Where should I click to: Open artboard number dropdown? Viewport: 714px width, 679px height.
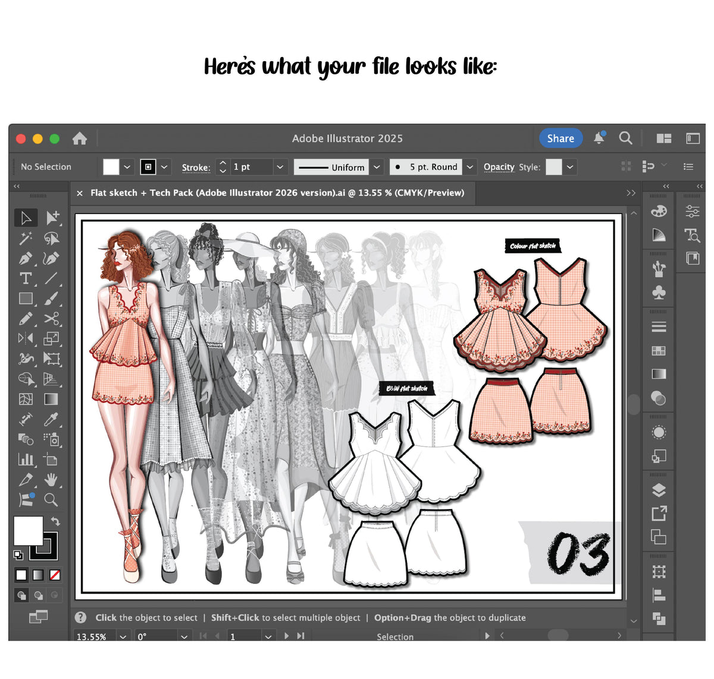click(x=268, y=636)
